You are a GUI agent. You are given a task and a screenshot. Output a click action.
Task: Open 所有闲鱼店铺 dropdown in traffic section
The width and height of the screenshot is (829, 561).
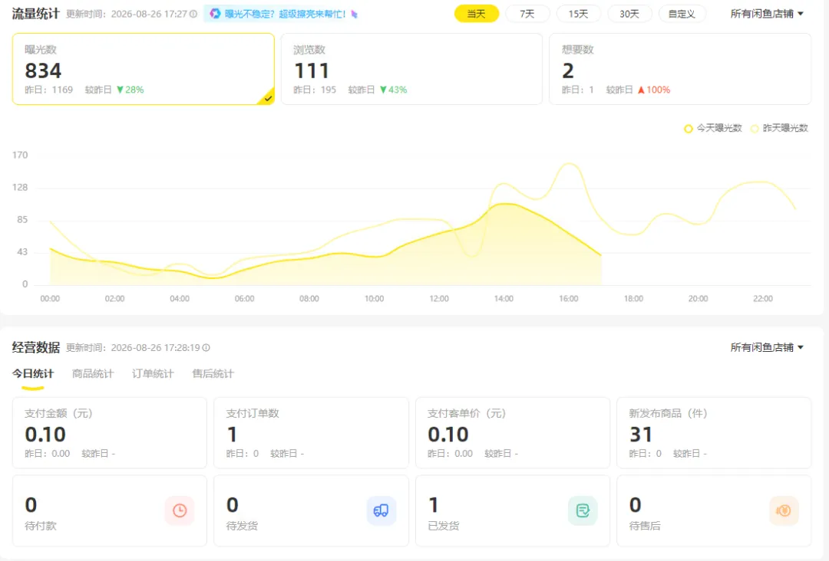pyautogui.click(x=767, y=14)
